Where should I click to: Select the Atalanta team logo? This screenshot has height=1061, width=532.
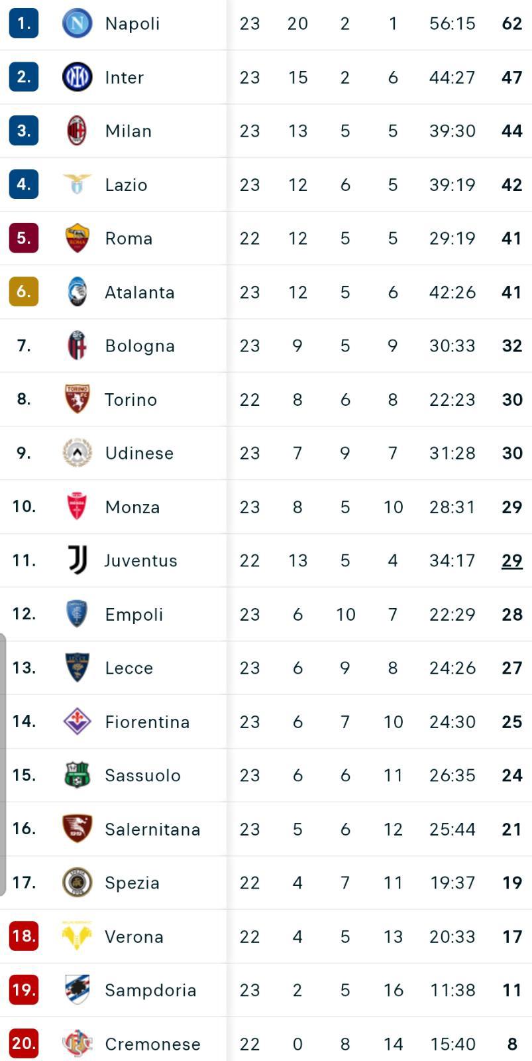[77, 292]
